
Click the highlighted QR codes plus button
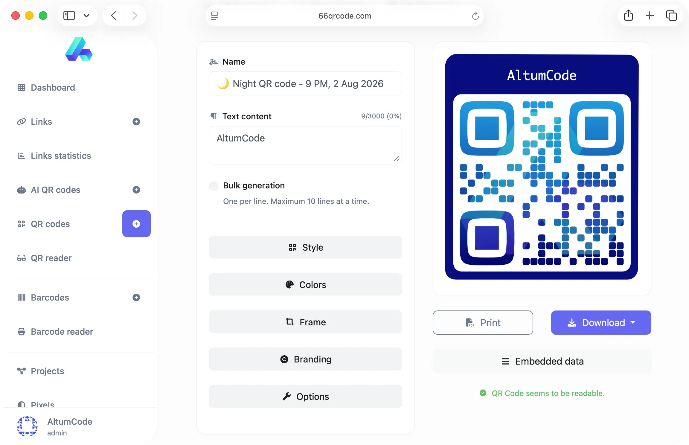[136, 224]
